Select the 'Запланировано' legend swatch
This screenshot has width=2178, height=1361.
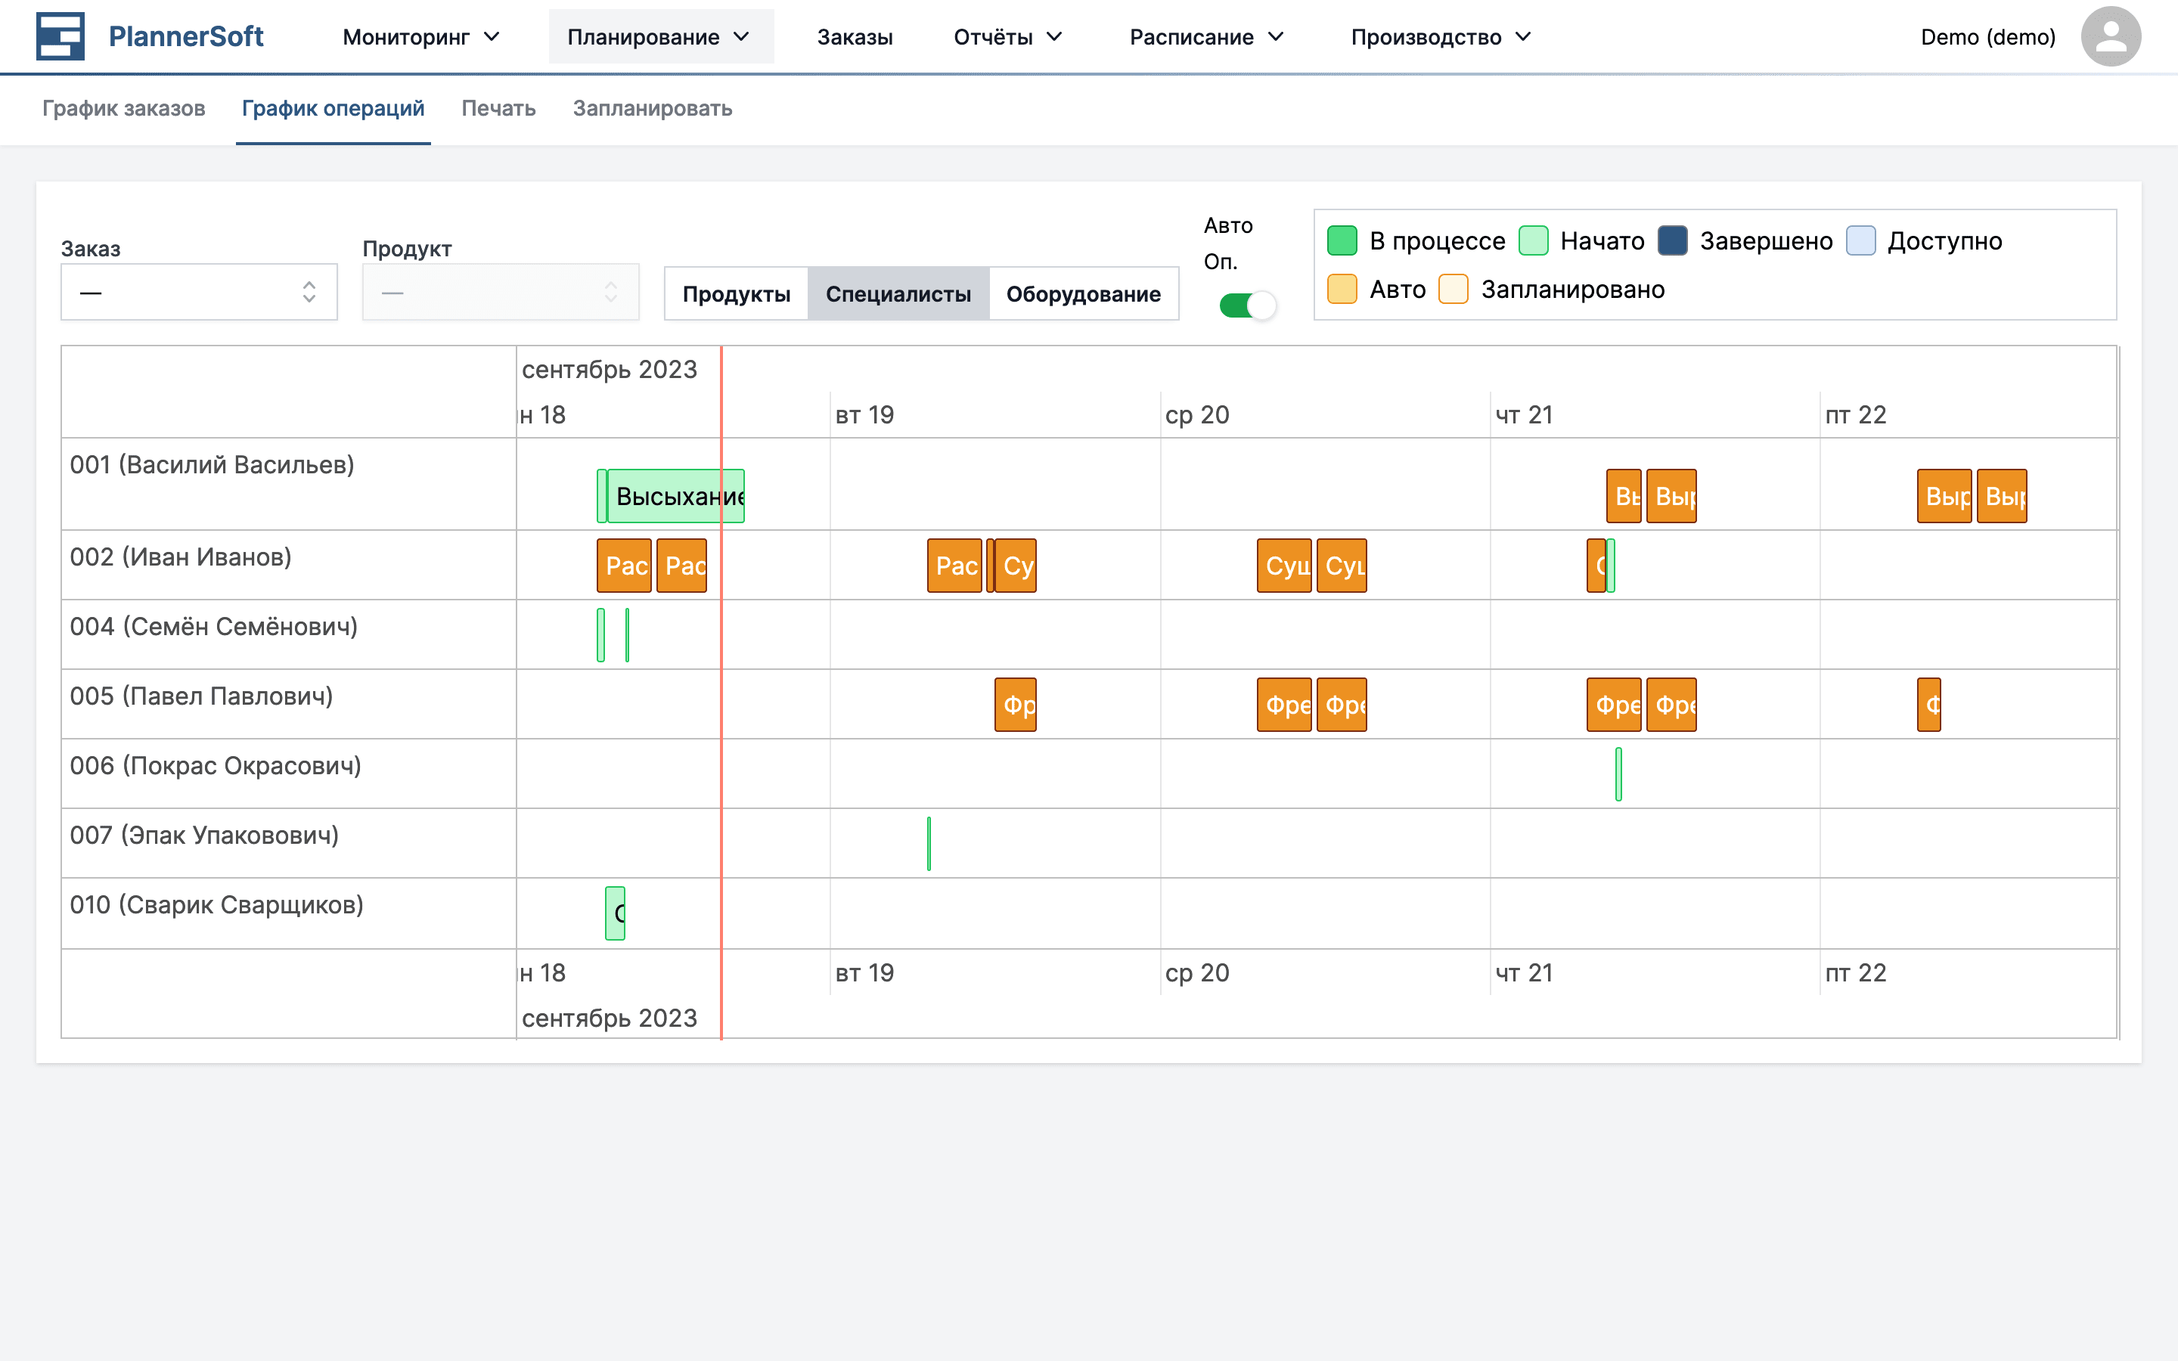click(1453, 289)
